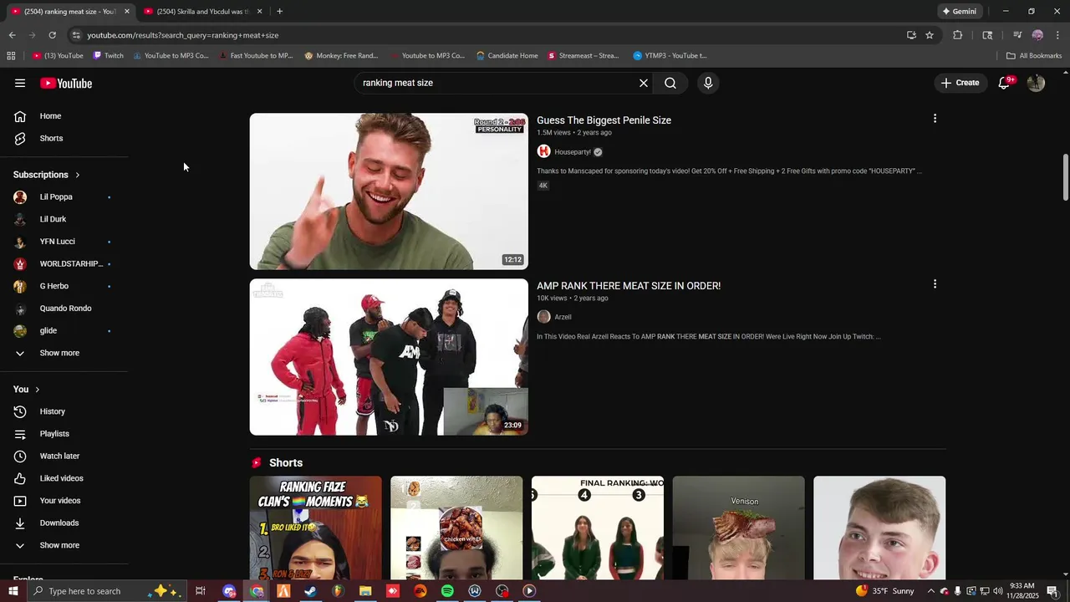Open the Quando Rondo subscription
This screenshot has height=602, width=1070.
tap(64, 309)
